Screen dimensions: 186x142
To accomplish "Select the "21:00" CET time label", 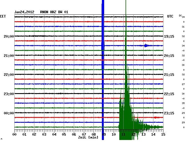I will click(x=9, y=56).
